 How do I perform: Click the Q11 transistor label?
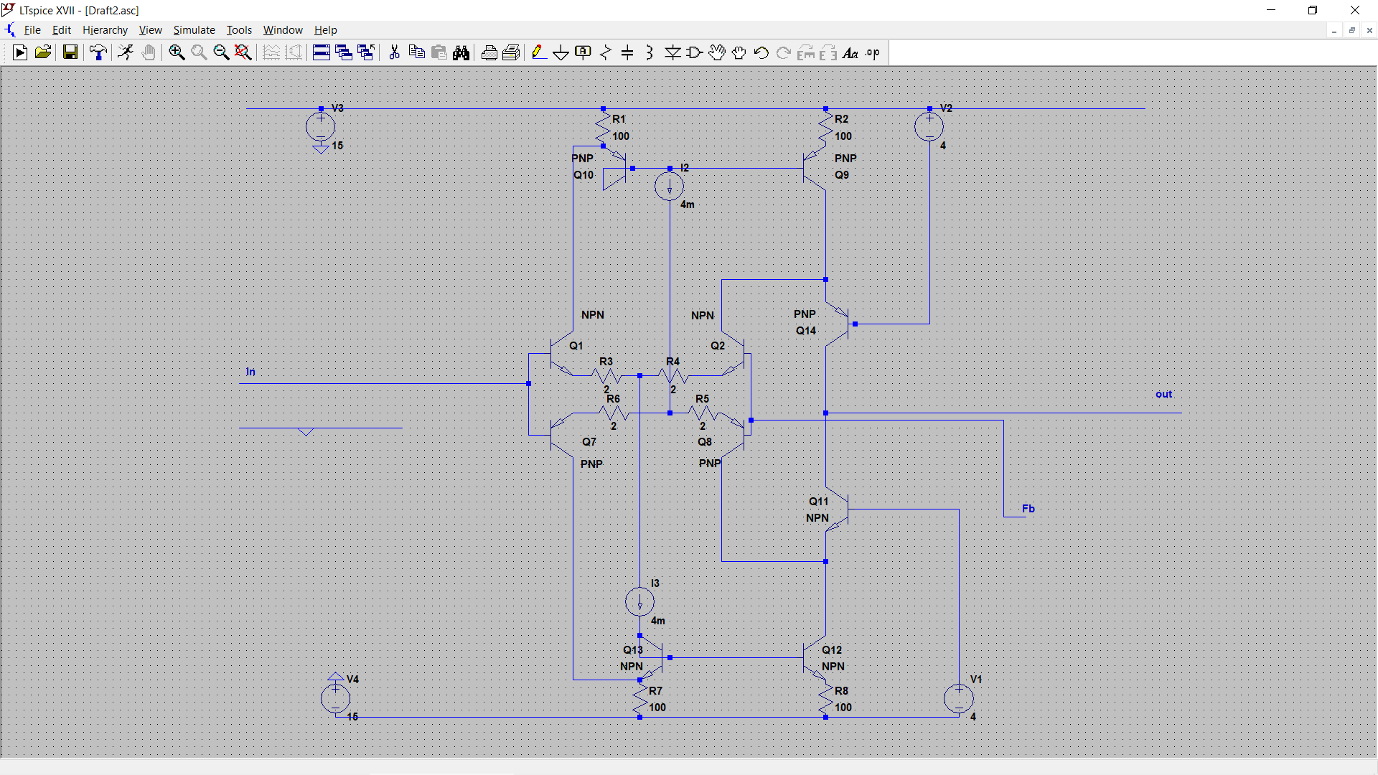818,501
